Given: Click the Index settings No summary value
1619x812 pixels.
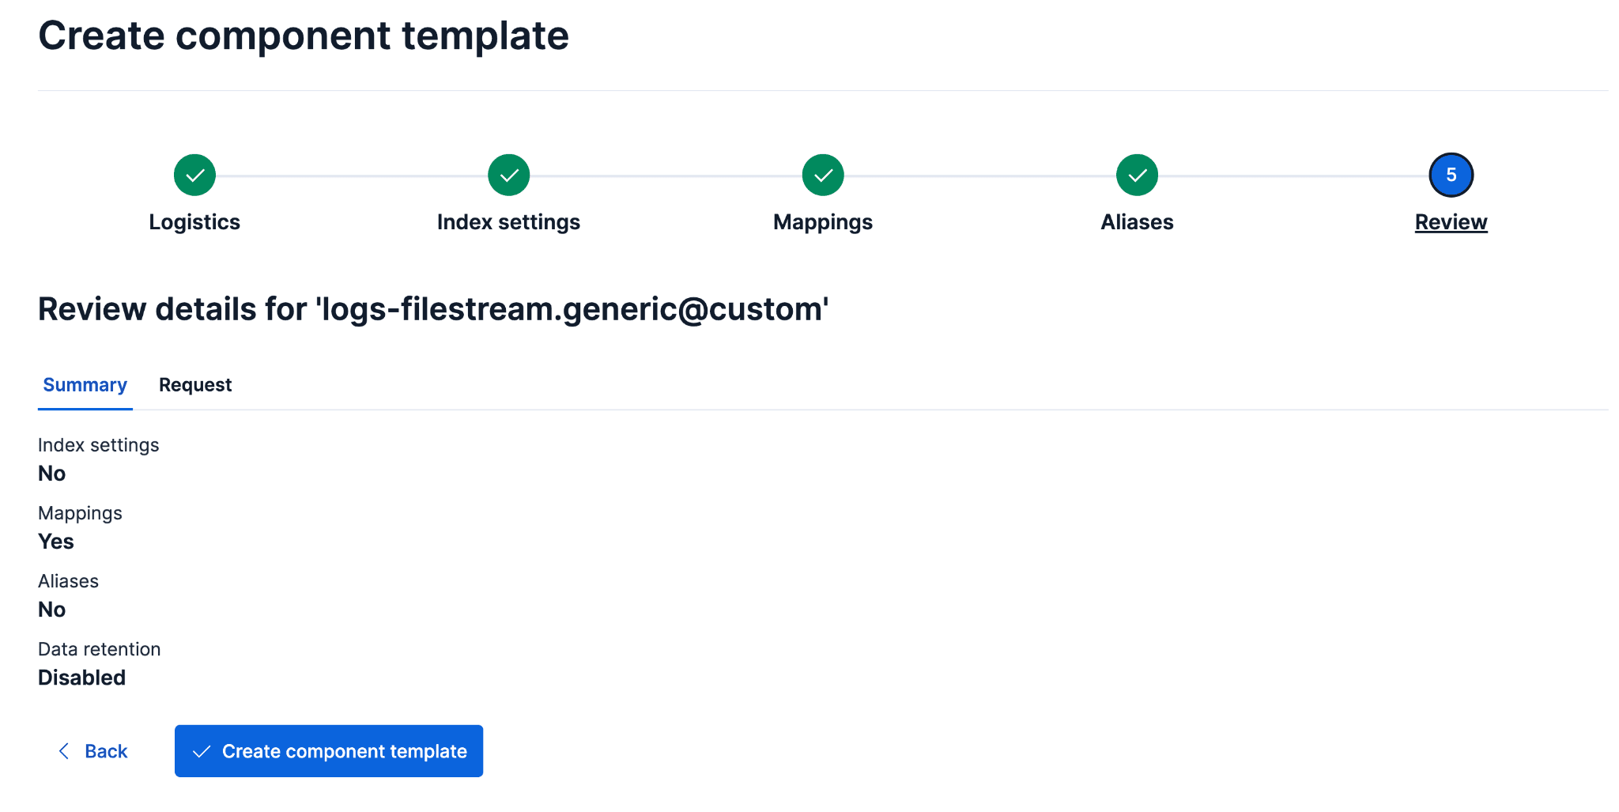Looking at the screenshot, I should click(x=51, y=474).
